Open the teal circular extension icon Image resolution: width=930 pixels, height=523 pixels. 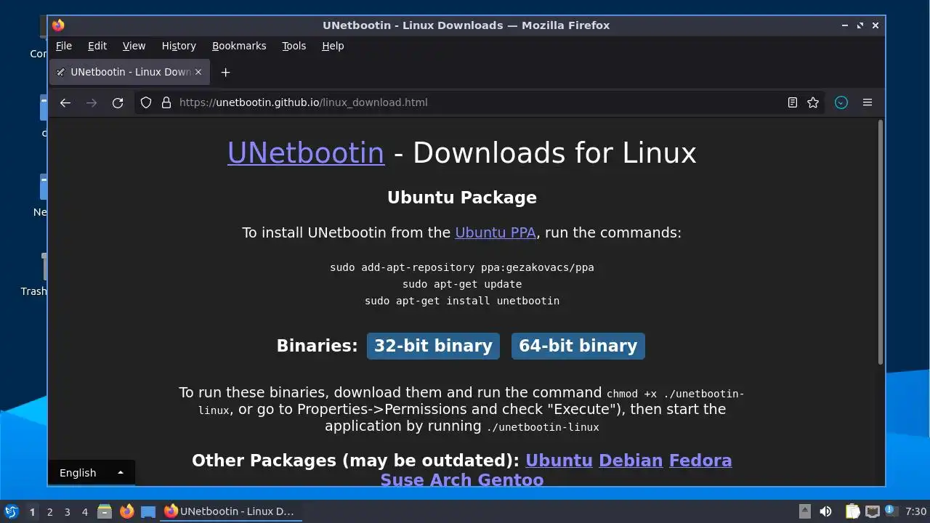[x=841, y=102]
